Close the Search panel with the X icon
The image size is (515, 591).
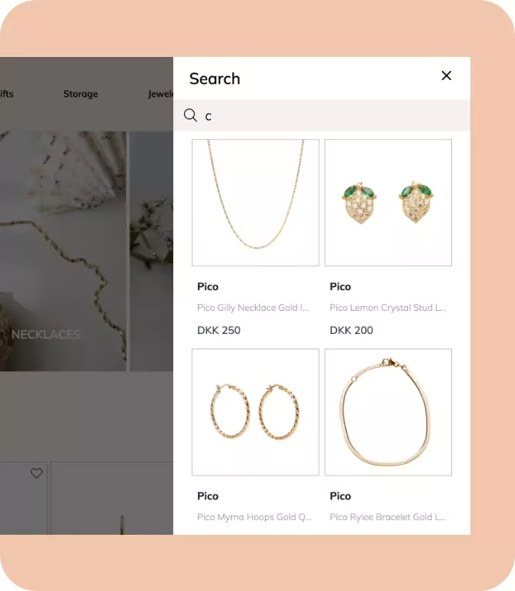pyautogui.click(x=446, y=75)
